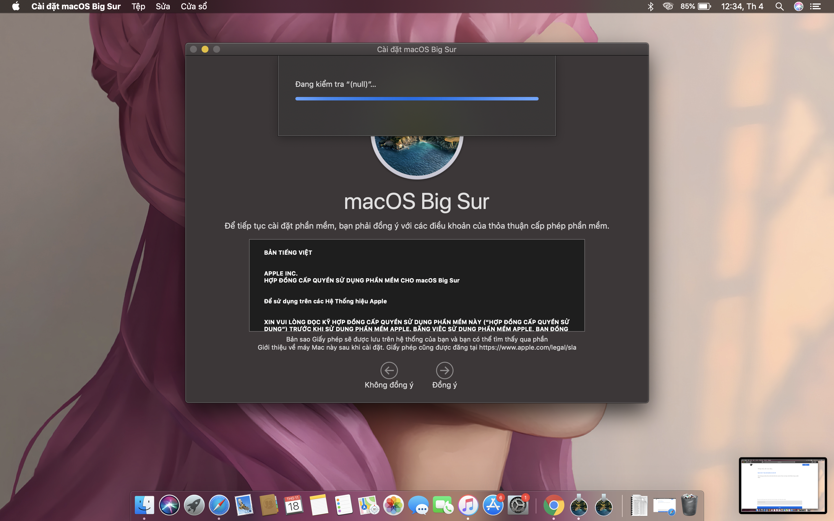Open Maps from the Dock
834x521 pixels.
click(368, 505)
